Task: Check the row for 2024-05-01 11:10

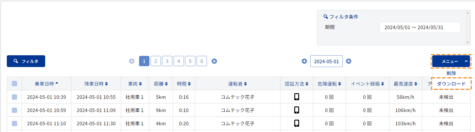Action: coord(14,123)
